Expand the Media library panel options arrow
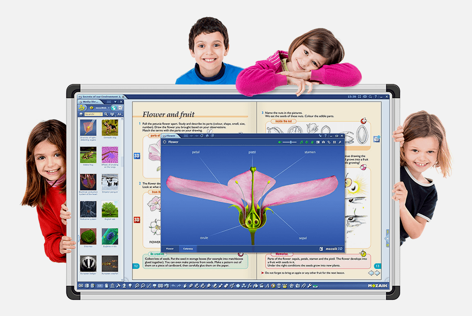This screenshot has width=472, height=316. (x=115, y=102)
